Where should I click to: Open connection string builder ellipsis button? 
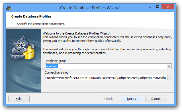coord(169,78)
